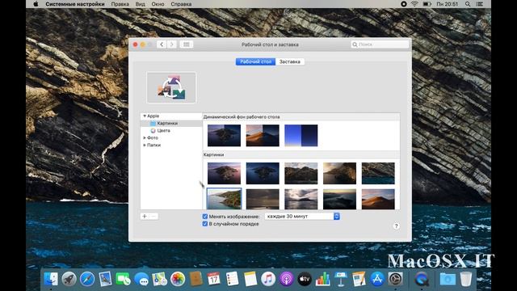The width and height of the screenshot is (517, 291).
Task: Open Системные настройки menu
Action: [x=75, y=4]
